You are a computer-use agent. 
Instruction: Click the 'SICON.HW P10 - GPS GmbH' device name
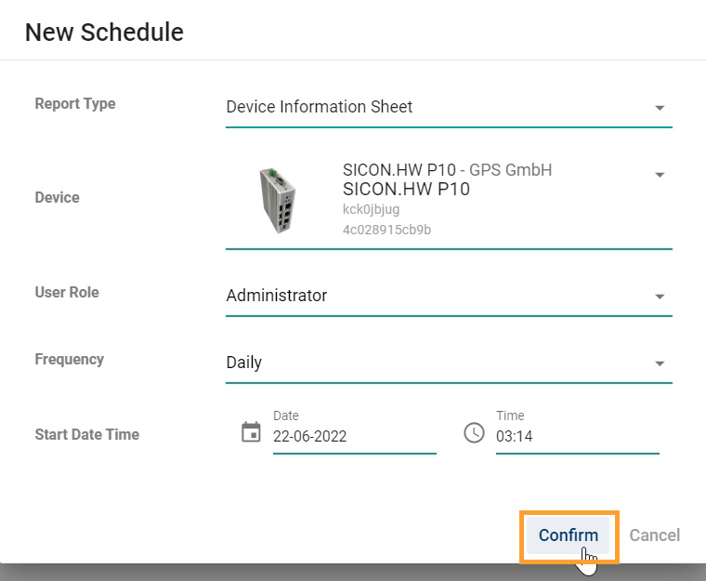pyautogui.click(x=447, y=170)
